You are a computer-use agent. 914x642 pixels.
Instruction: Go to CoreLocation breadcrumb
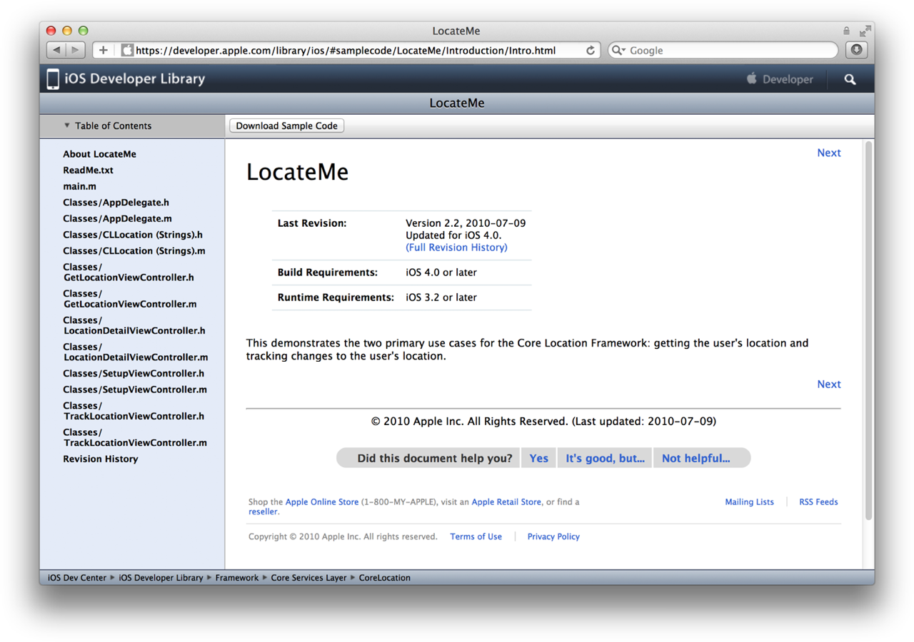click(x=384, y=578)
